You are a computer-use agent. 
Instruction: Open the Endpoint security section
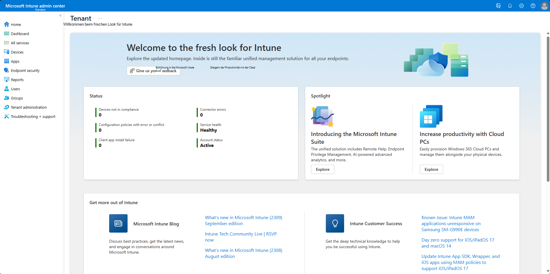pyautogui.click(x=25, y=70)
